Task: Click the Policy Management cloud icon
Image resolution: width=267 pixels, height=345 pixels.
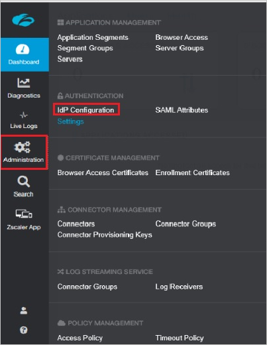Action: tap(62, 323)
